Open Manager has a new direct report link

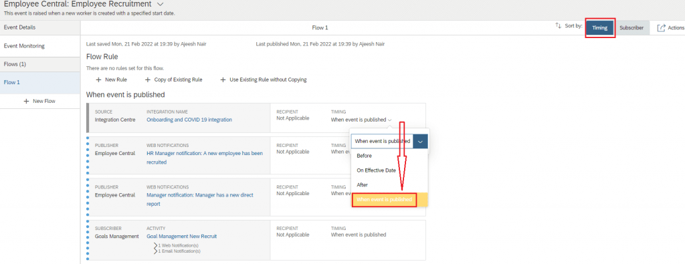pos(199,199)
